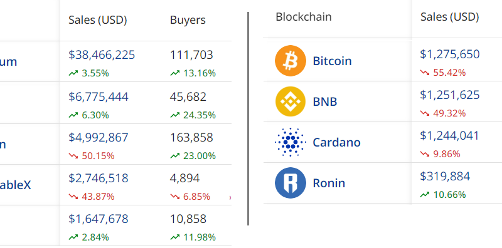Click the red down arrow beside 50.15%
Image resolution: width=502 pixels, height=248 pixels.
[x=73, y=156]
